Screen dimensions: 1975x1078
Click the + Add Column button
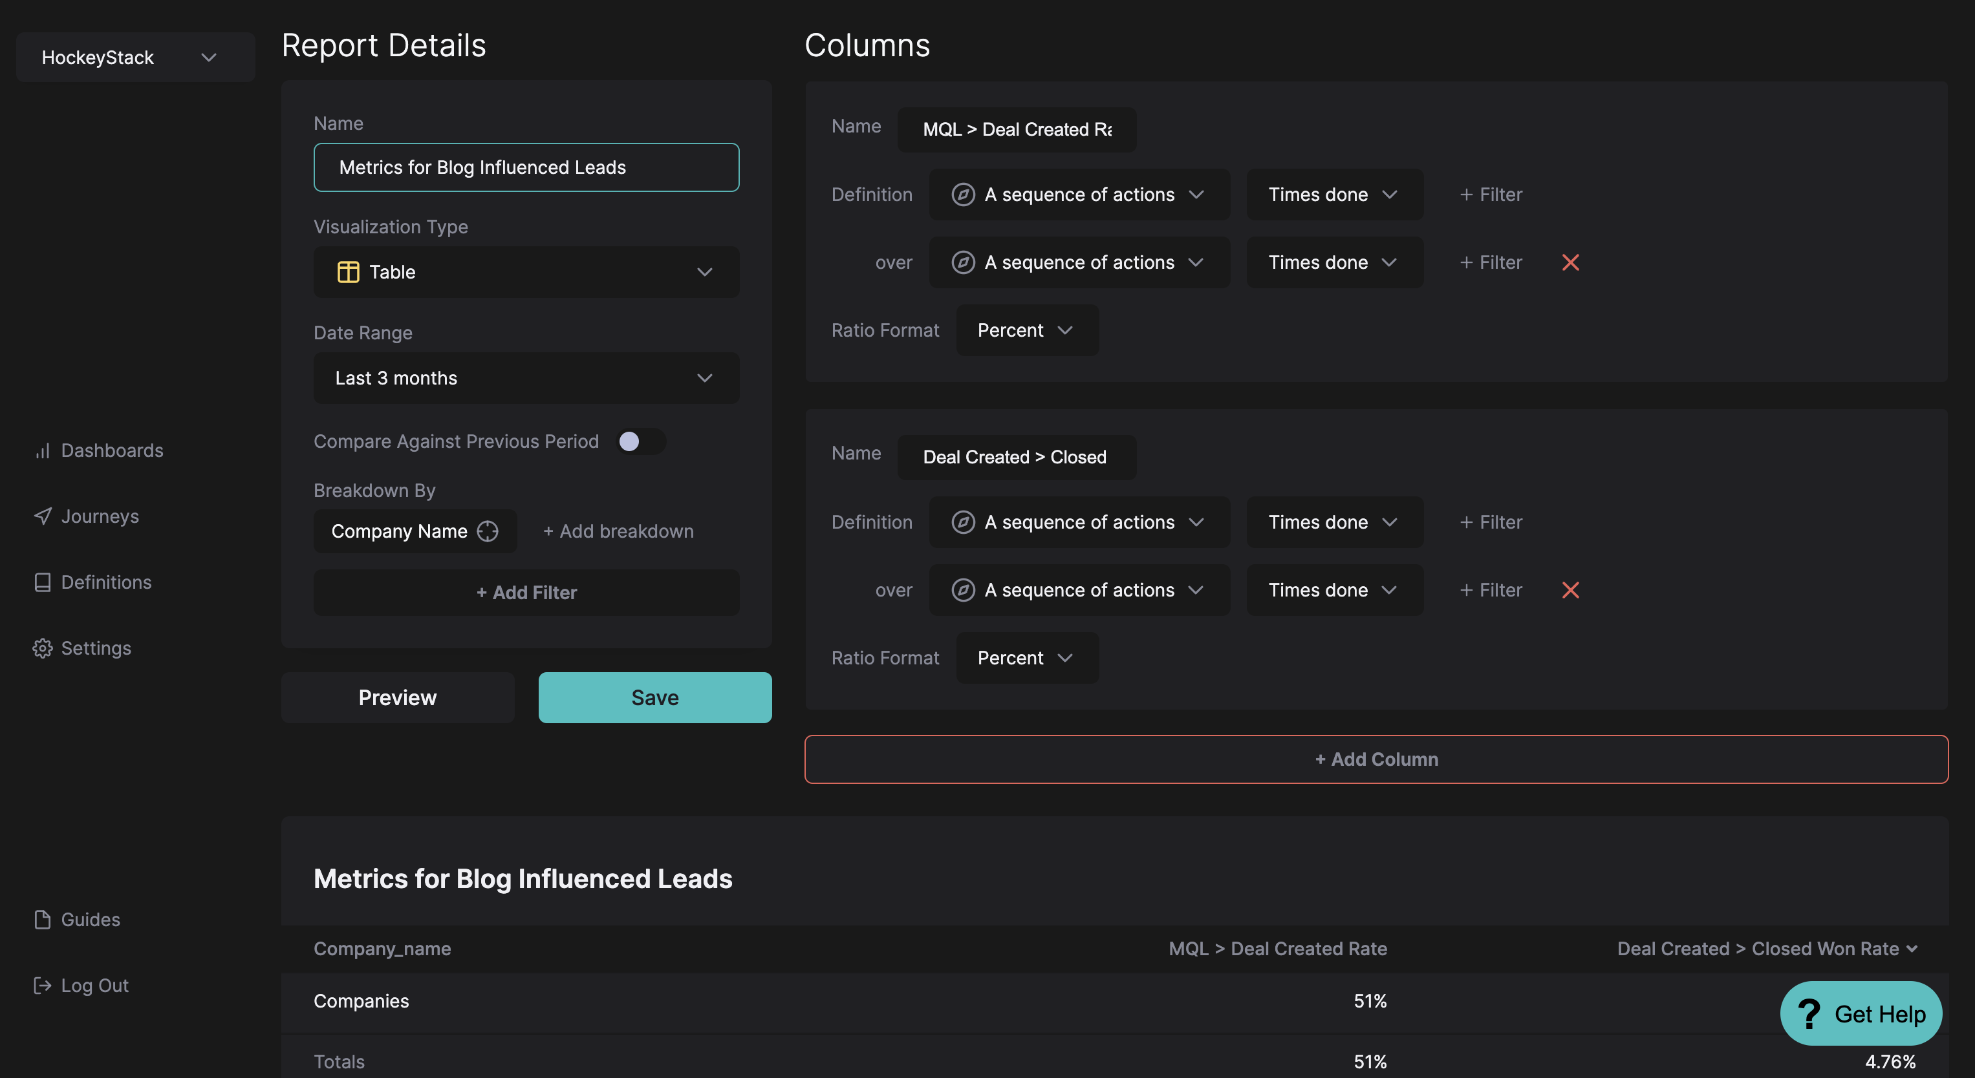coord(1376,759)
